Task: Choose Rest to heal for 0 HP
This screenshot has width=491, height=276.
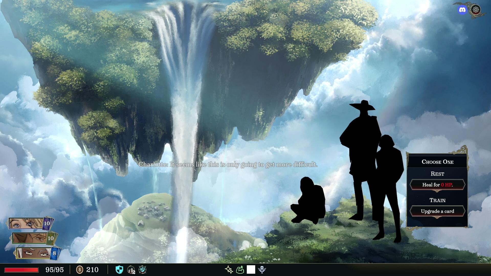Action: click(x=437, y=185)
